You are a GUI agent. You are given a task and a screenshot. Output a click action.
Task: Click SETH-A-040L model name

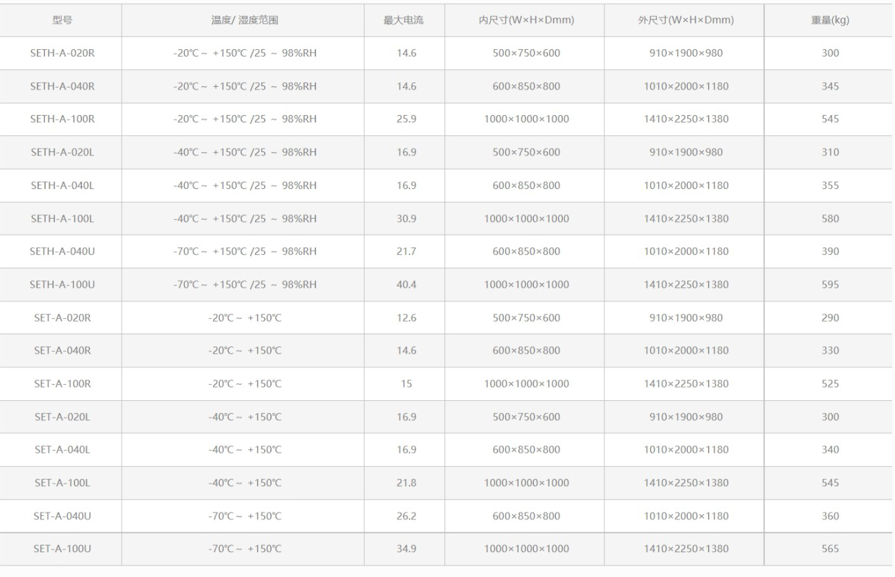(62, 185)
